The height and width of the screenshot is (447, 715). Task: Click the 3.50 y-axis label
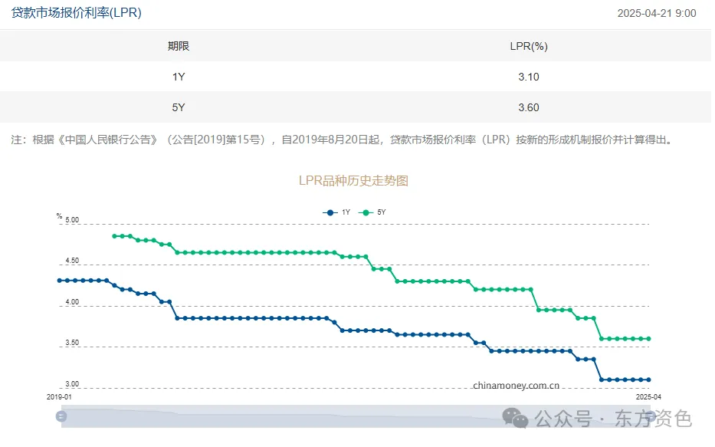[x=72, y=343]
